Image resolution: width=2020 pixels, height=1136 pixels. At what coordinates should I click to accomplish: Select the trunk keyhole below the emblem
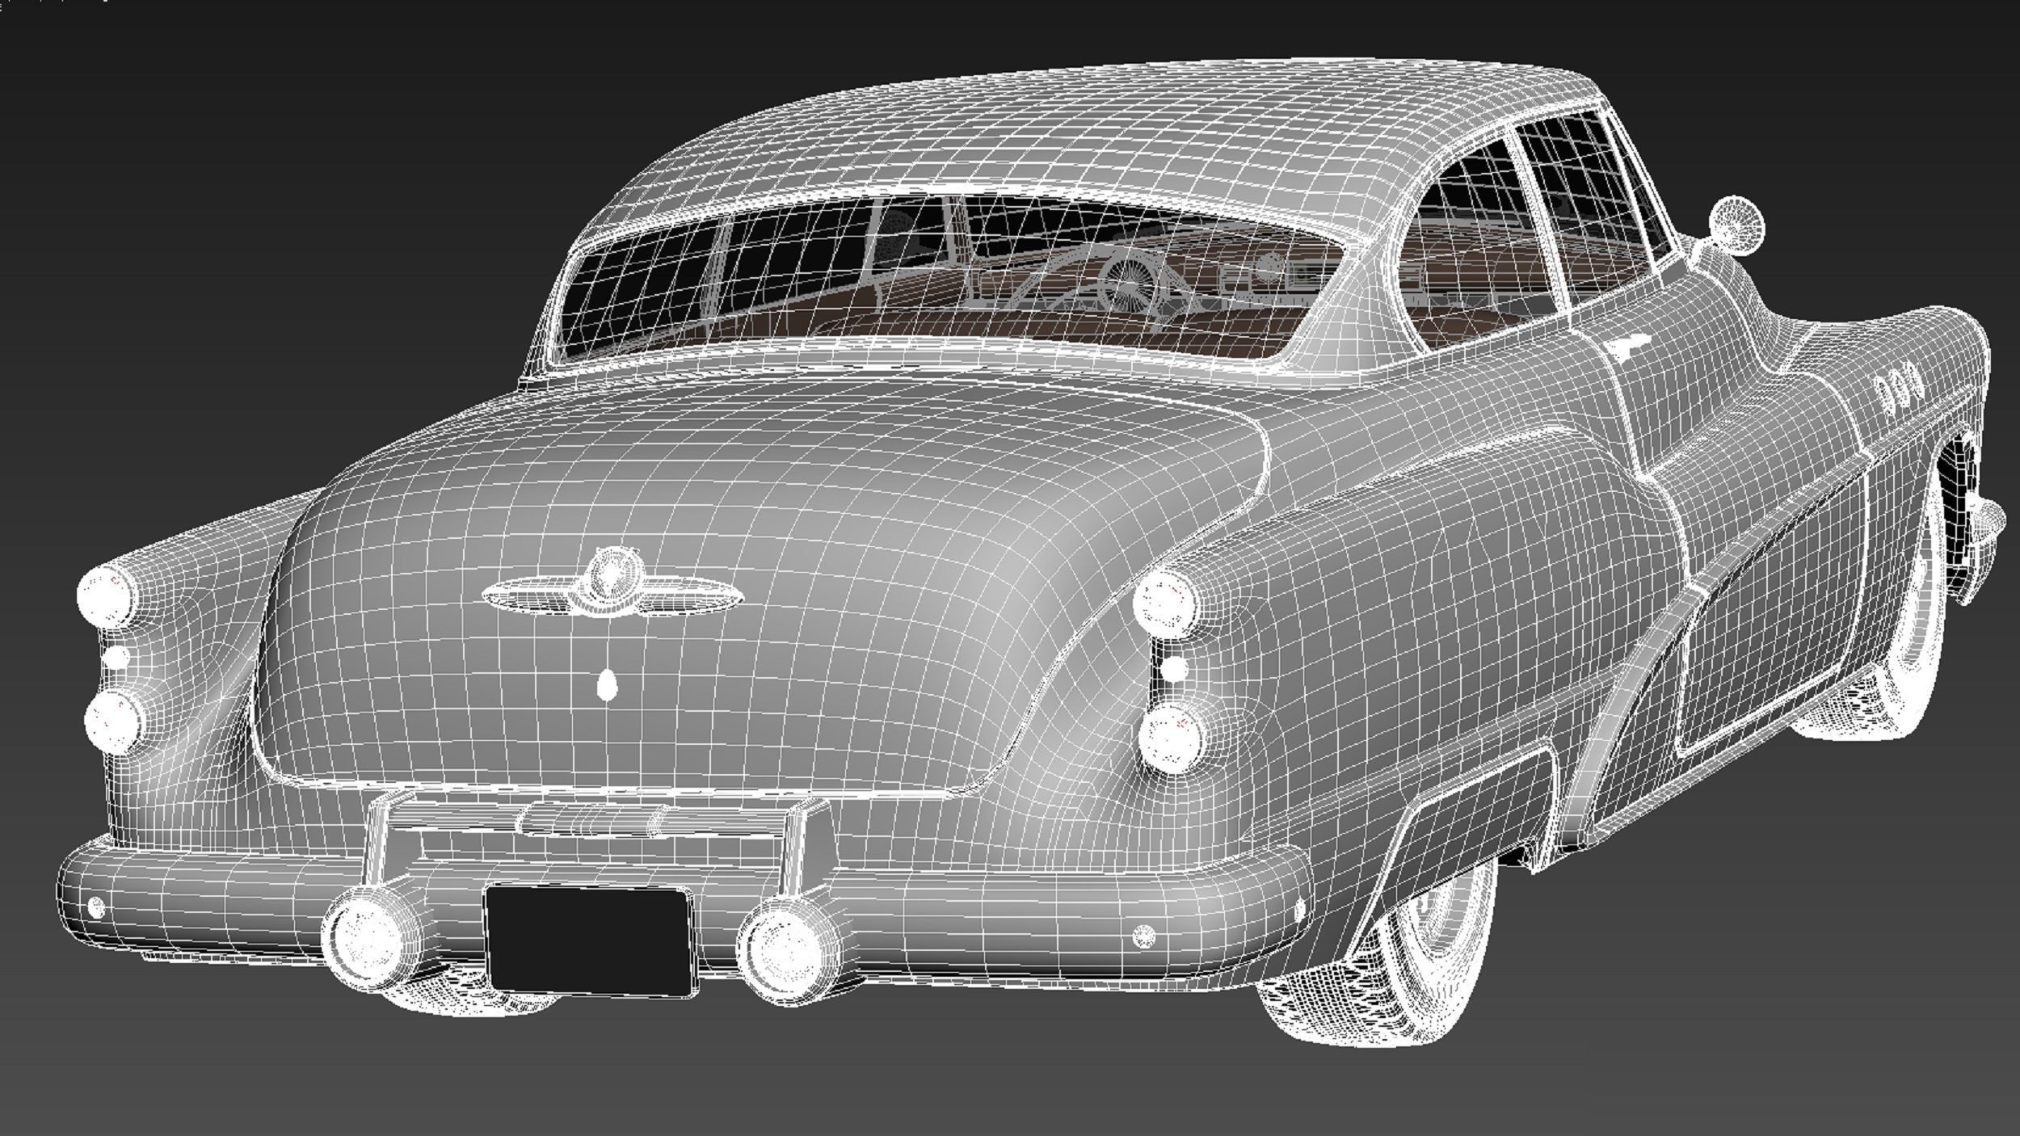coord(606,686)
